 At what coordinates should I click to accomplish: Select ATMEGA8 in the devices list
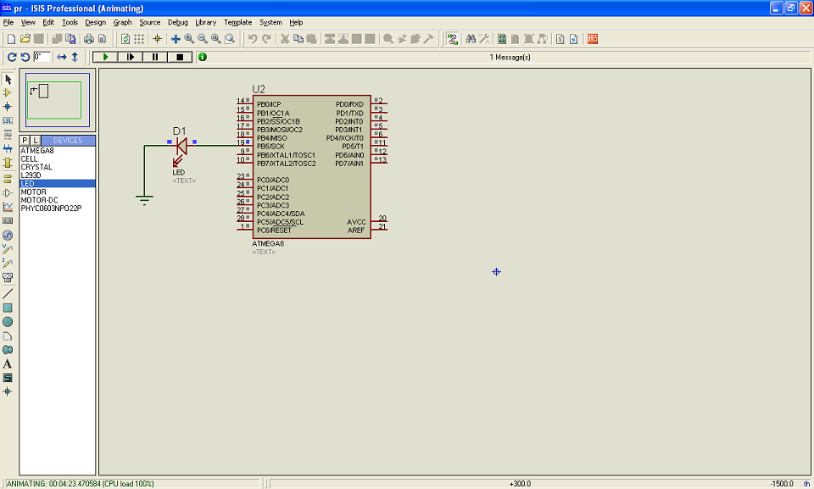click(x=57, y=151)
